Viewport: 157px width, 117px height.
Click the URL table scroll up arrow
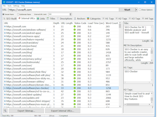pos(120,23)
